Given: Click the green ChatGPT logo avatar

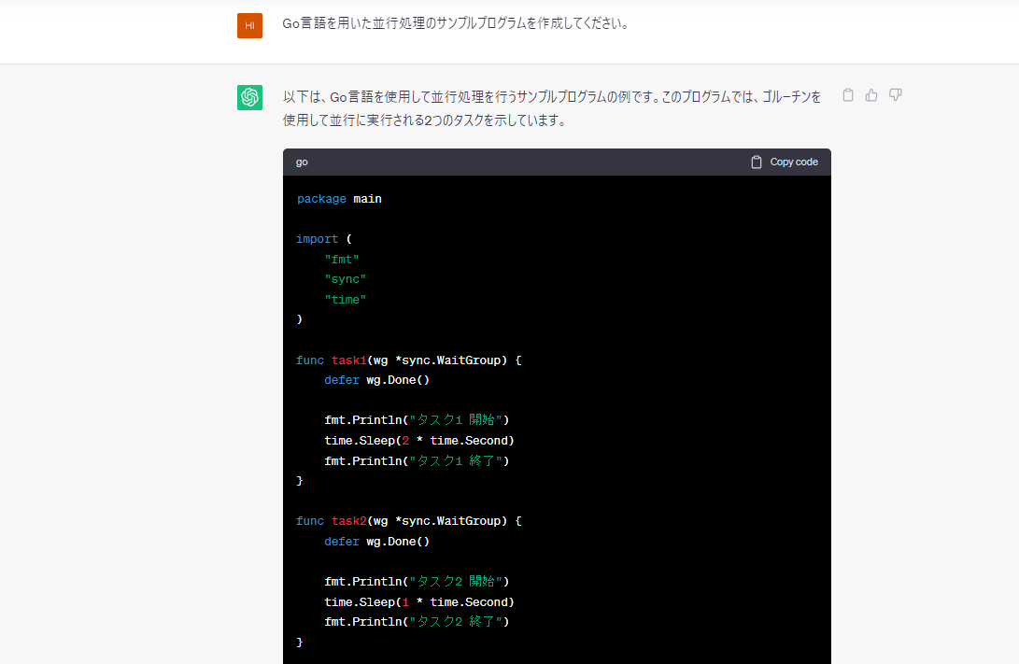Looking at the screenshot, I should (249, 97).
